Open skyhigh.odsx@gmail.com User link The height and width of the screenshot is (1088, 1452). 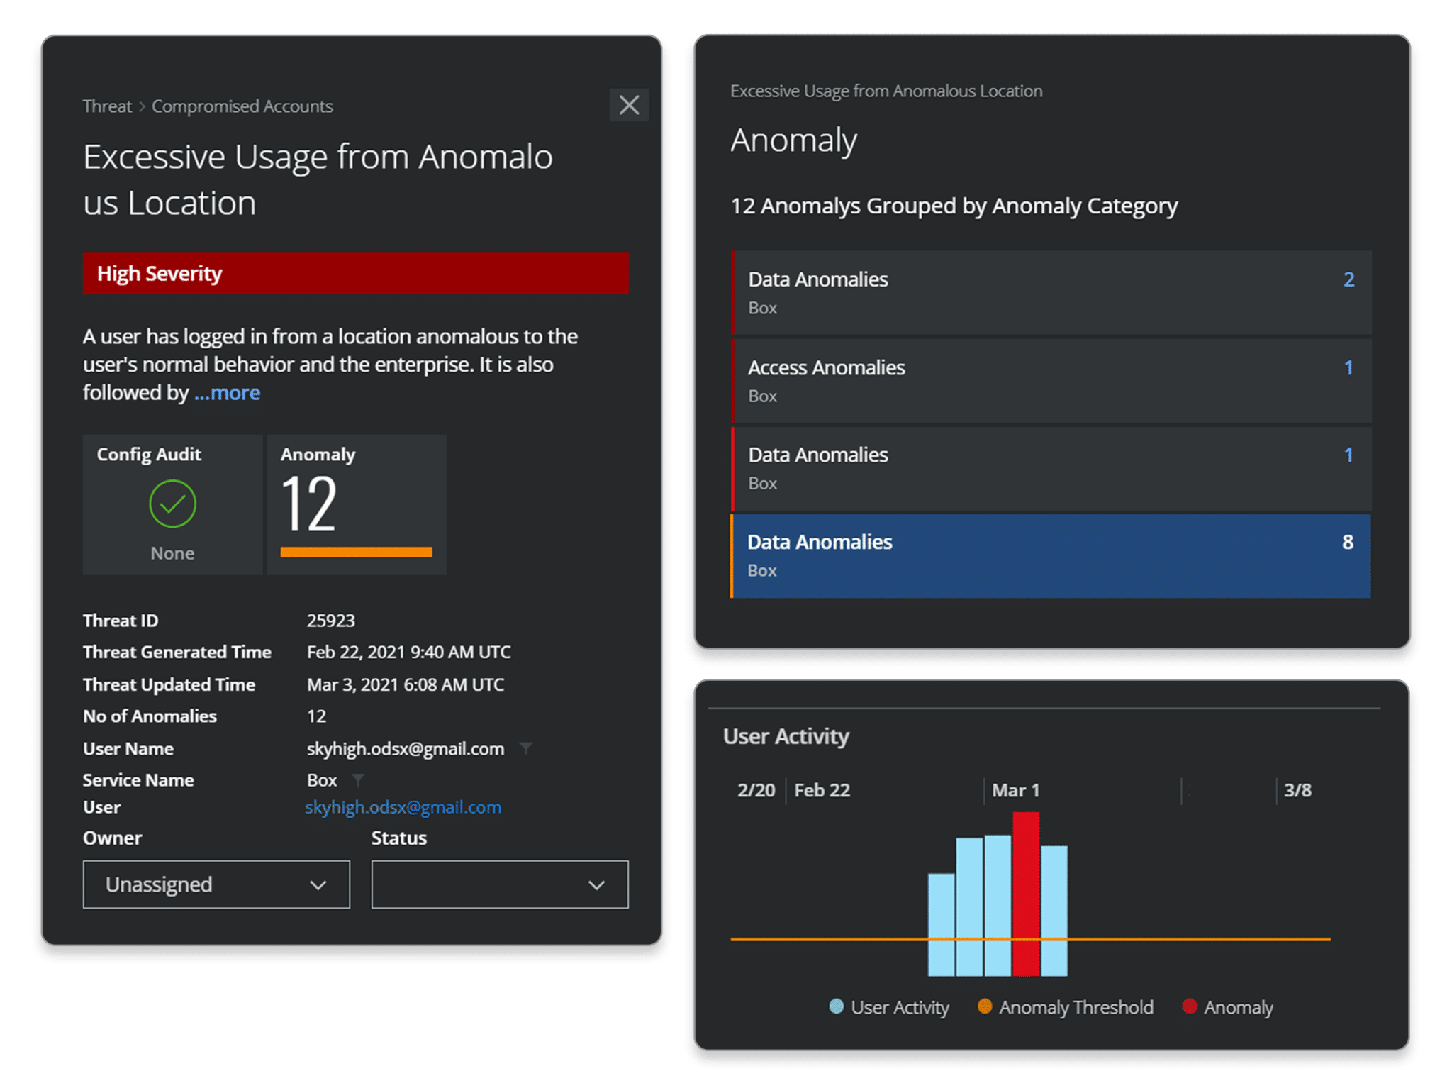[403, 807]
